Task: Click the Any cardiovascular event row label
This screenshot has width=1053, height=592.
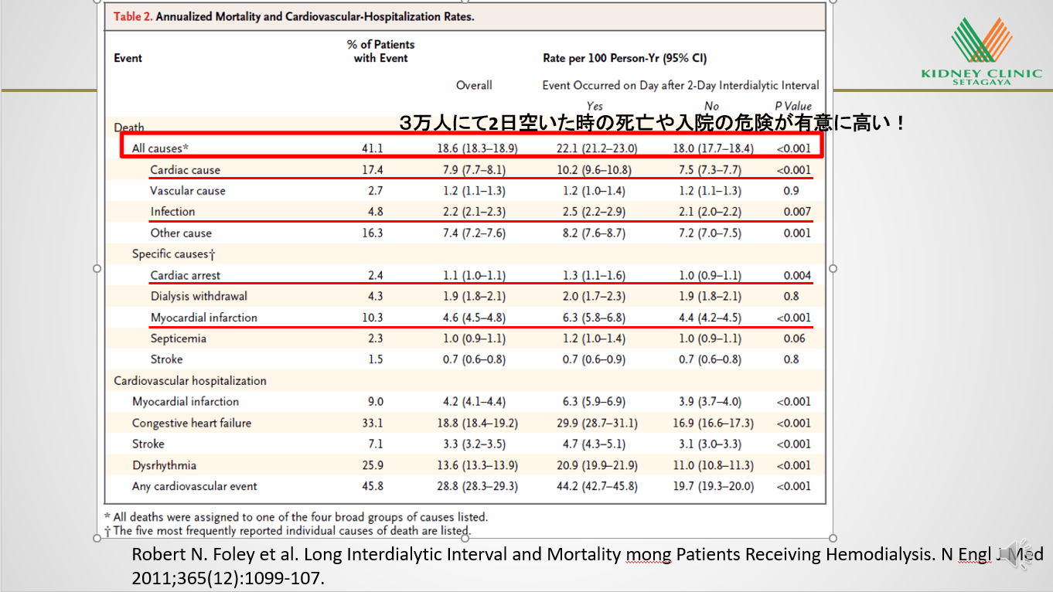Action: pos(194,486)
